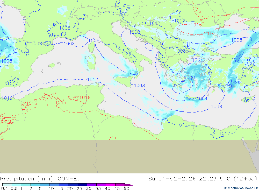Pick the 10–15 mm legend color swatch
The height and width of the screenshot is (190, 259).
pos(54,185)
